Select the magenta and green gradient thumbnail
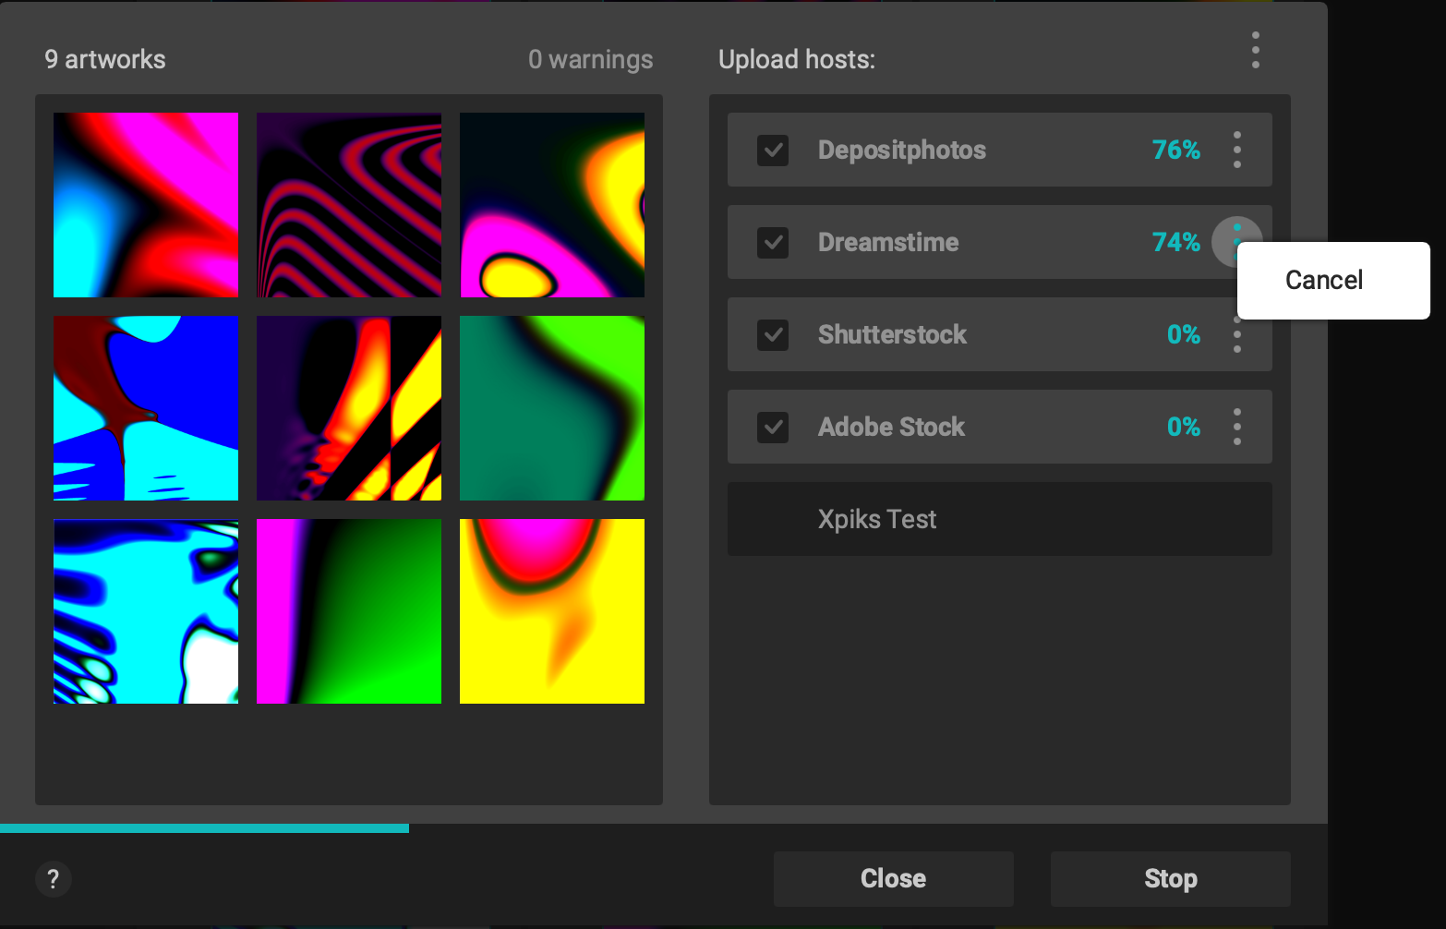 349,611
